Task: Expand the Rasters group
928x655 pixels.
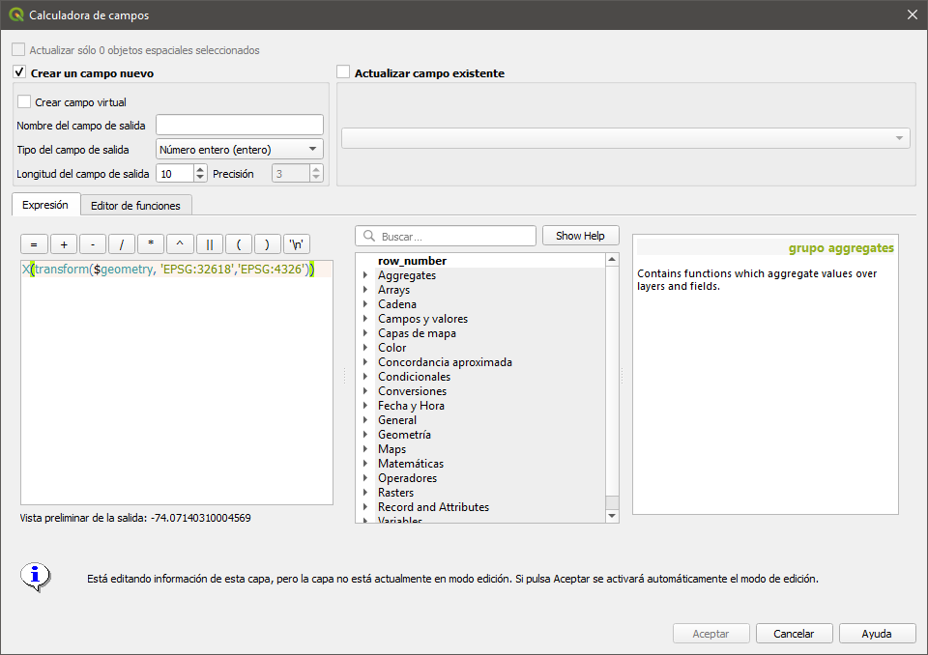Action: (x=365, y=493)
